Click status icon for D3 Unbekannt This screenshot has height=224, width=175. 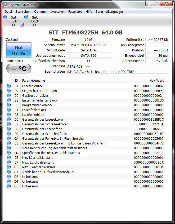pyautogui.click(x=9, y=177)
